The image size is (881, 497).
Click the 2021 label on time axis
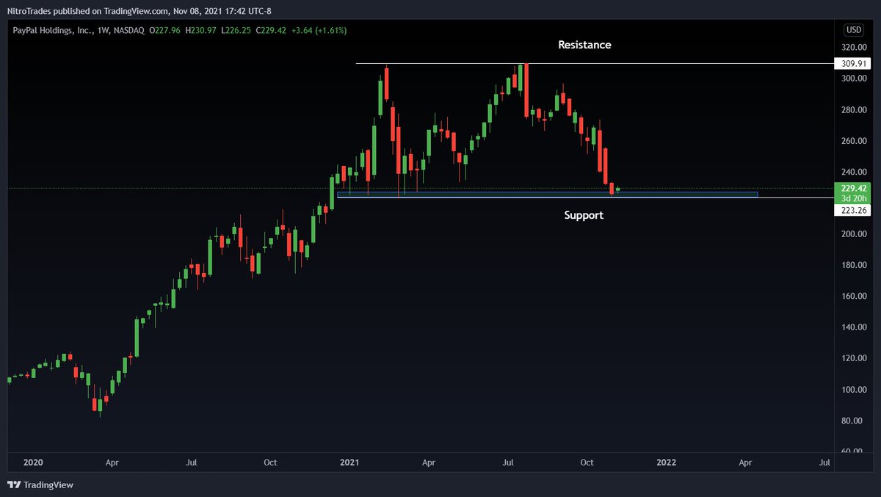pyautogui.click(x=349, y=462)
